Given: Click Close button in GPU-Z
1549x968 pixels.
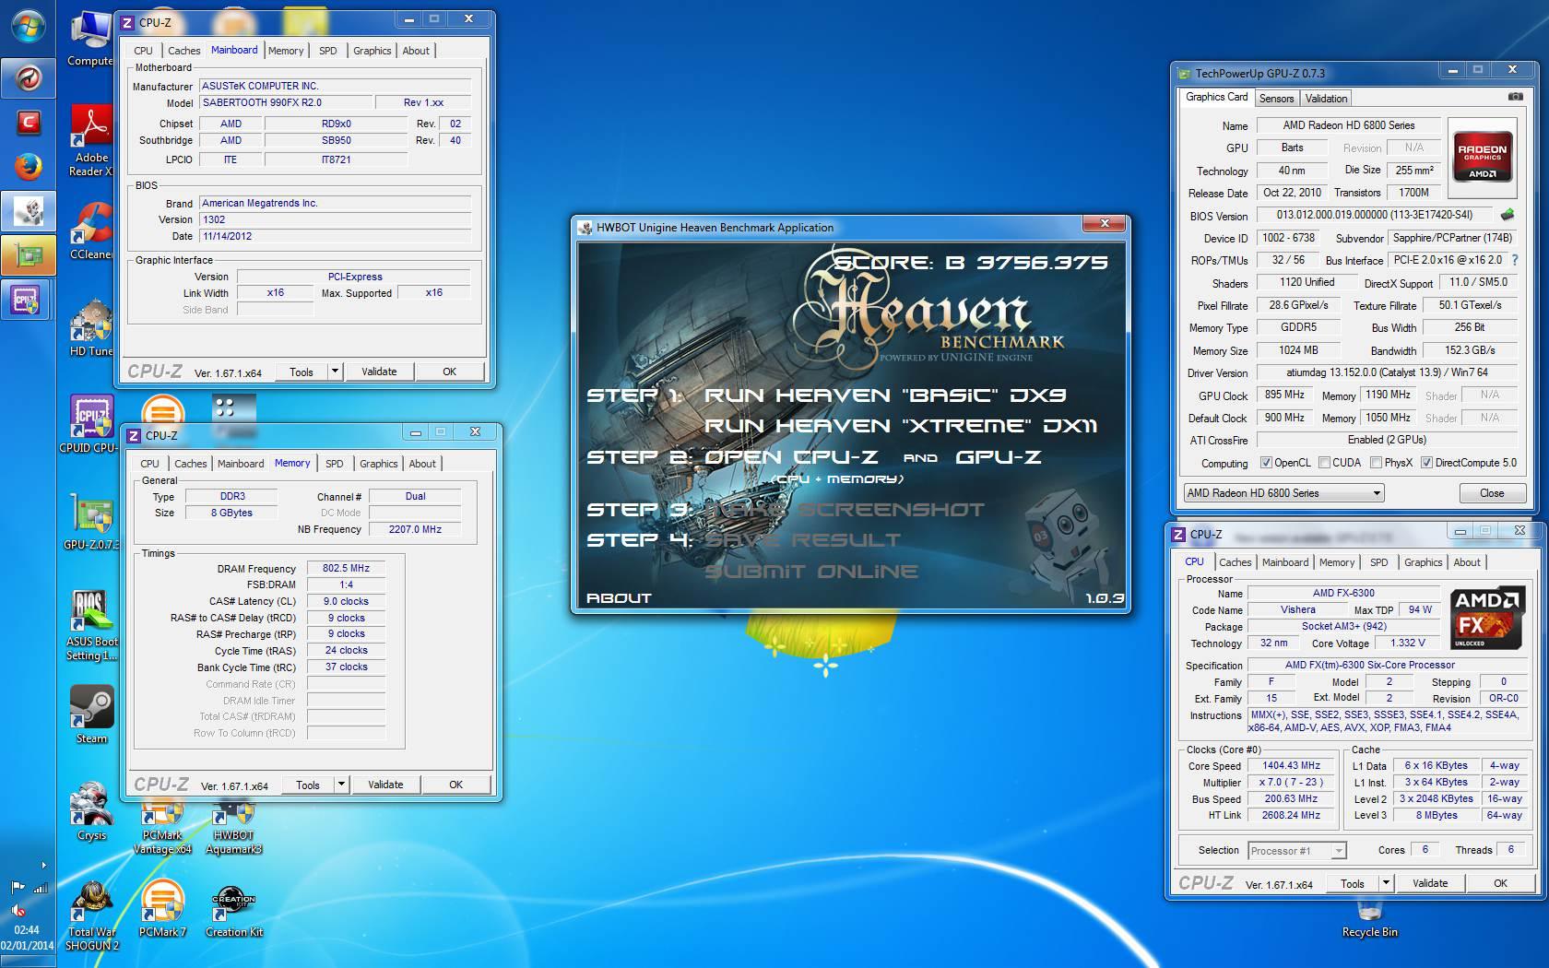Looking at the screenshot, I should tap(1492, 493).
